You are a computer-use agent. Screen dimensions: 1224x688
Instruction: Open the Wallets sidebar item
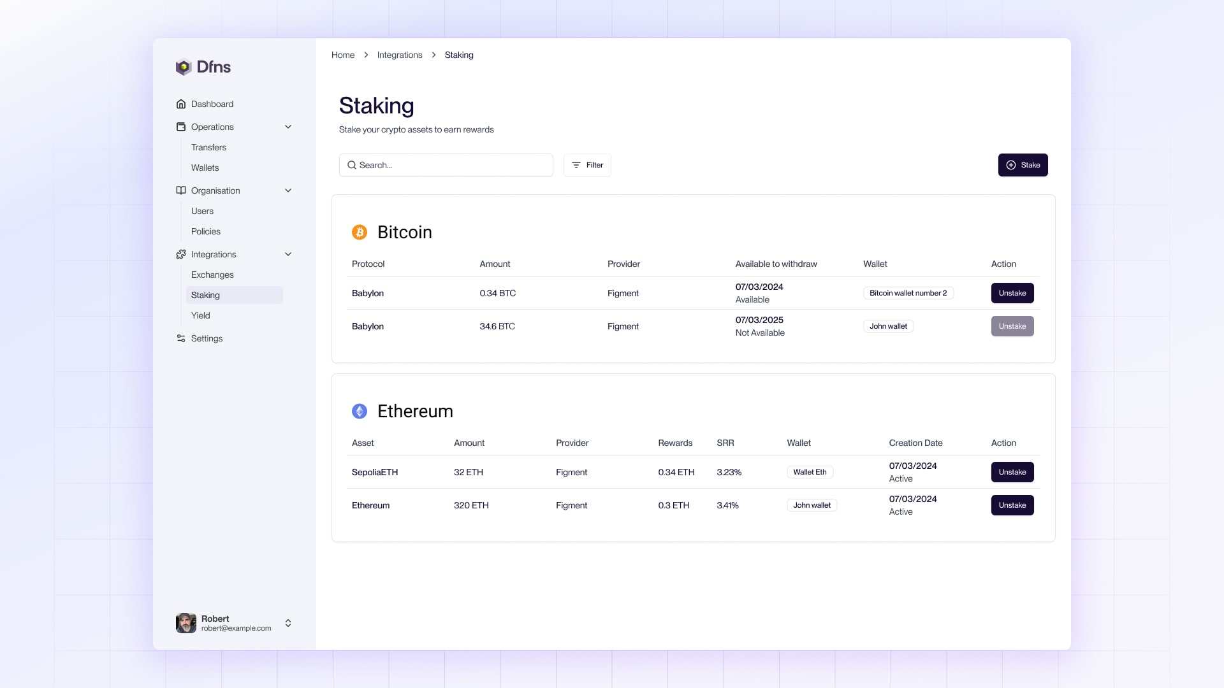pyautogui.click(x=205, y=168)
